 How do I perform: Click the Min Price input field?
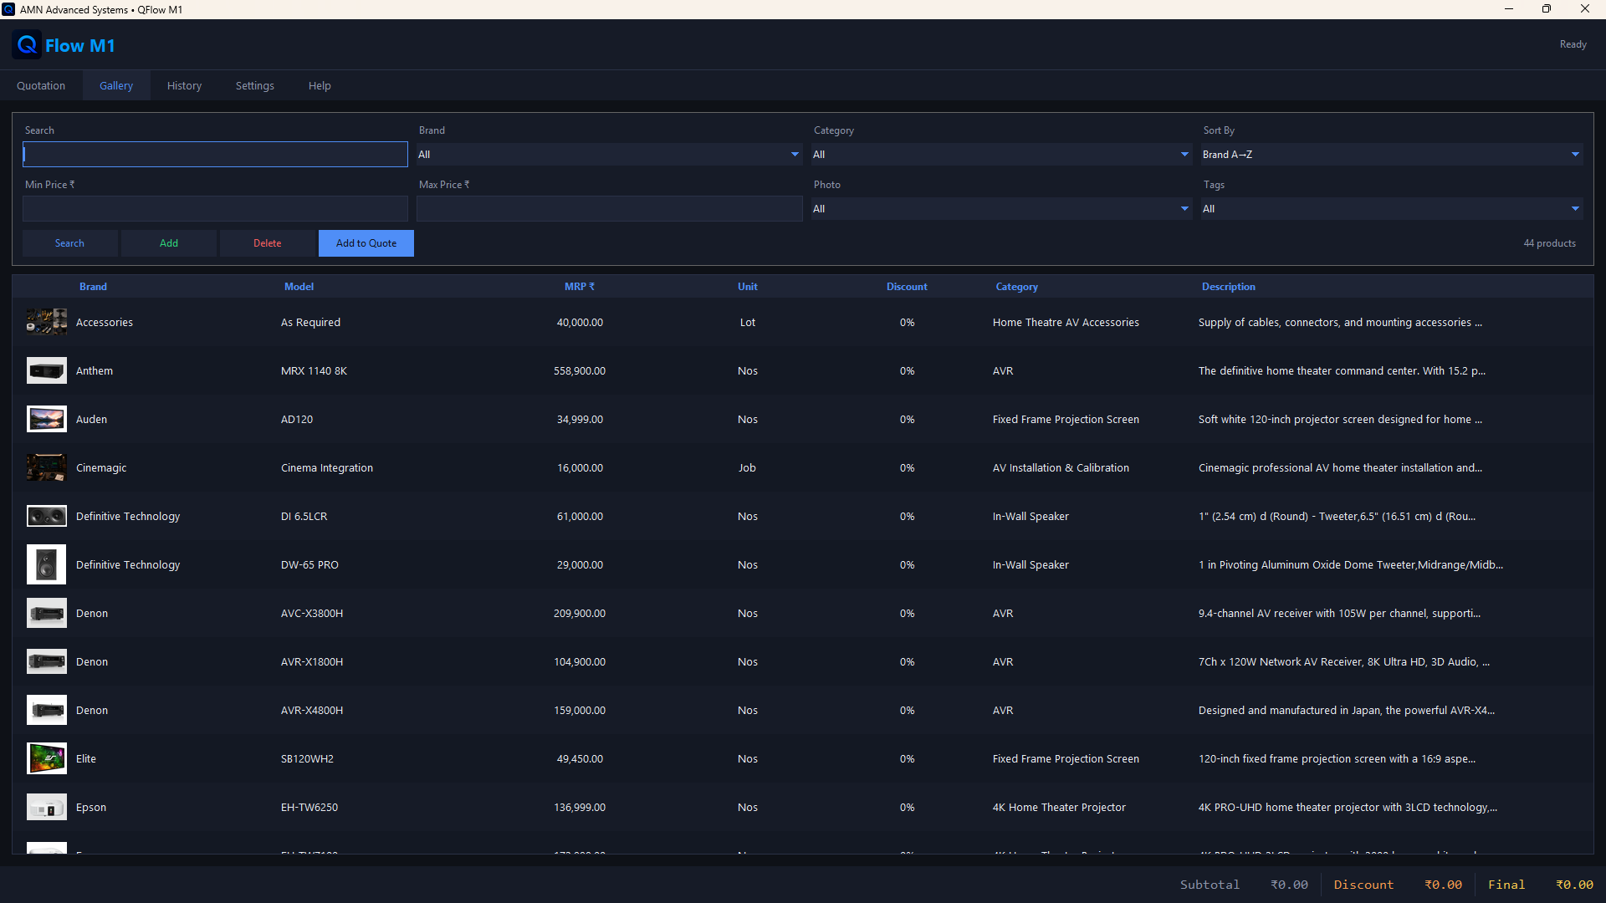coord(215,208)
